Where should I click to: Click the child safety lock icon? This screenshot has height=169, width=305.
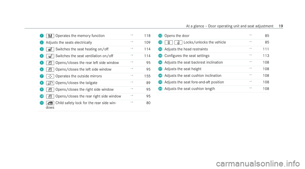click(x=50, y=103)
